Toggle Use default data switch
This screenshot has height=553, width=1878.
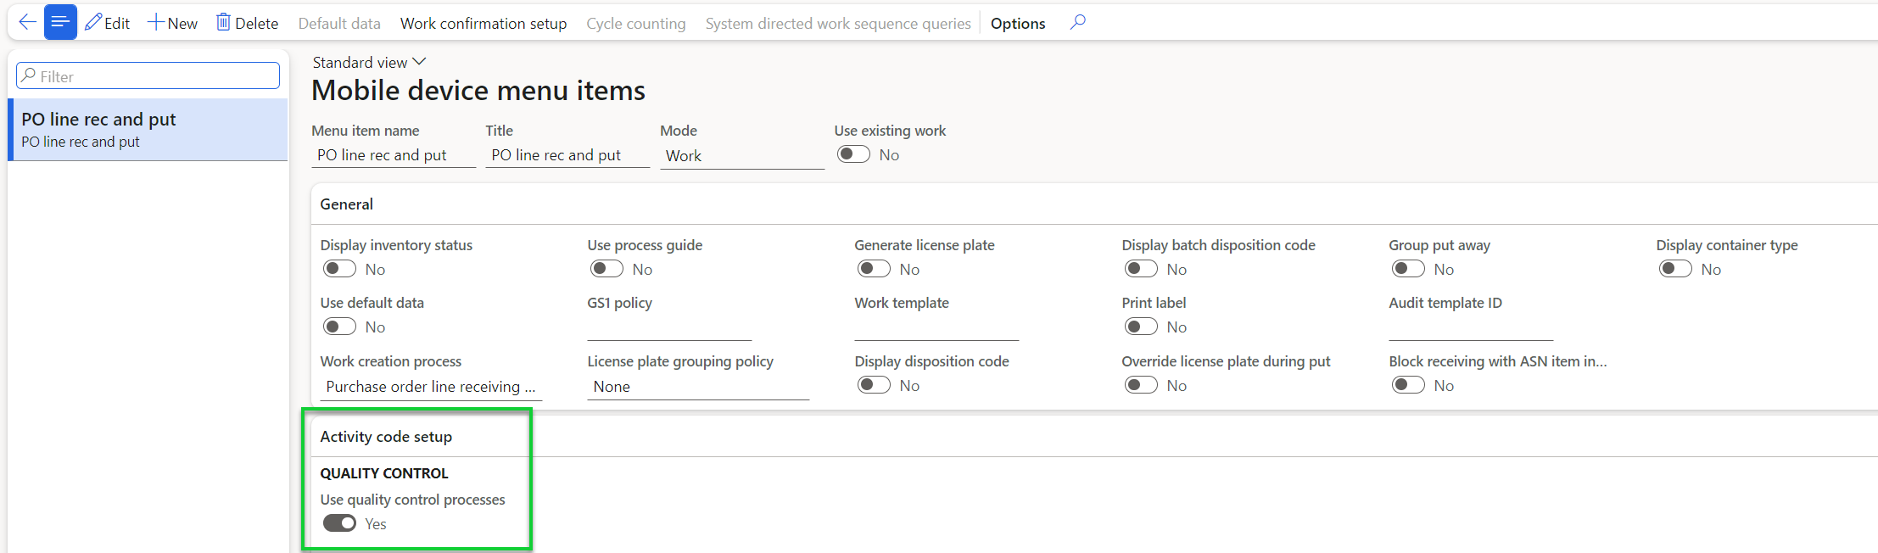click(339, 327)
